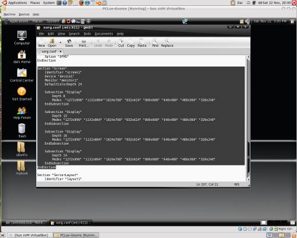Click the vertical scrollbar track in gedit

coord(248,119)
